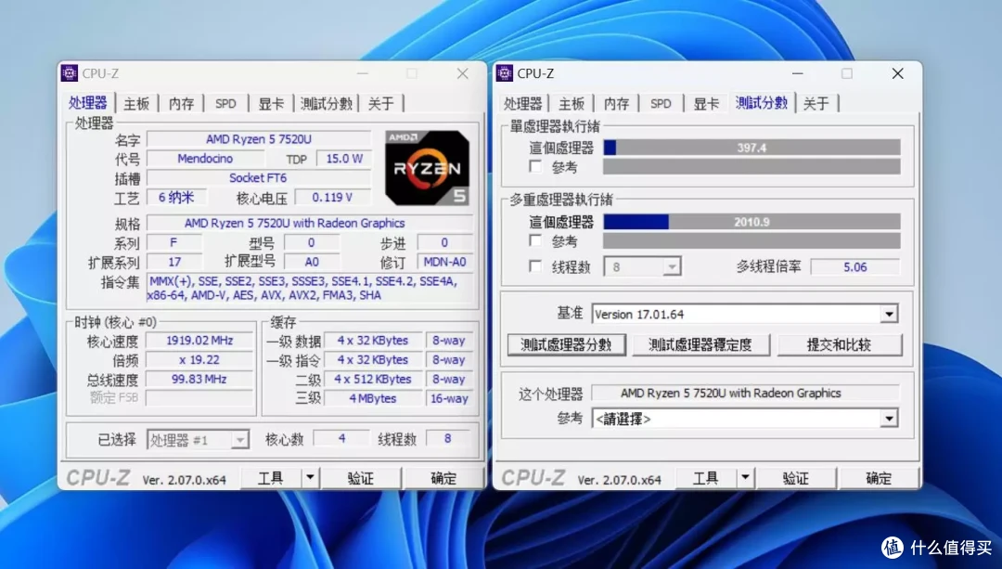The width and height of the screenshot is (1002, 569).
Task: Switch to 处理器 tab in right window
Action: [x=522, y=104]
